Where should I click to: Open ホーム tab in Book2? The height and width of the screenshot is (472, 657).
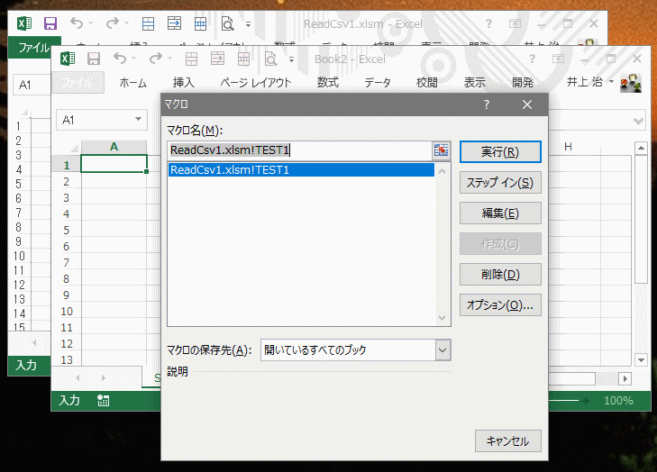(x=132, y=83)
